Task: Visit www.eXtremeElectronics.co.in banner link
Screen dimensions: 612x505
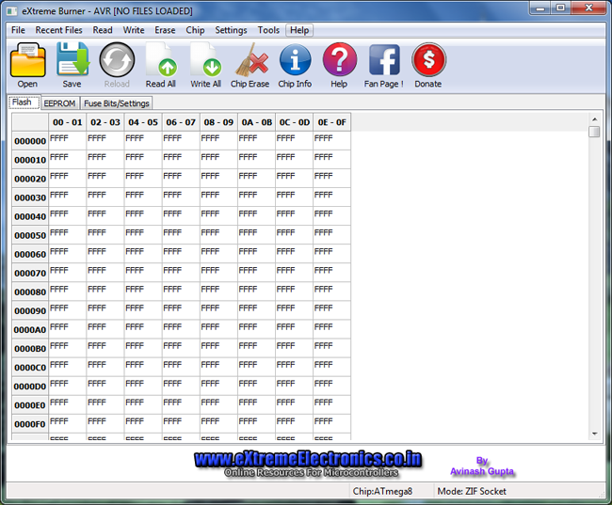Action: pos(308,459)
